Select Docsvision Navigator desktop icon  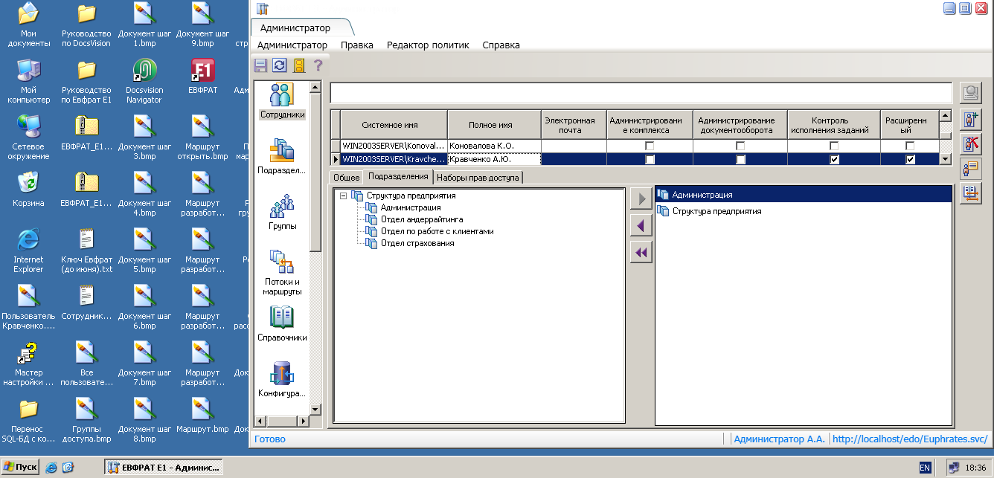pos(144,82)
